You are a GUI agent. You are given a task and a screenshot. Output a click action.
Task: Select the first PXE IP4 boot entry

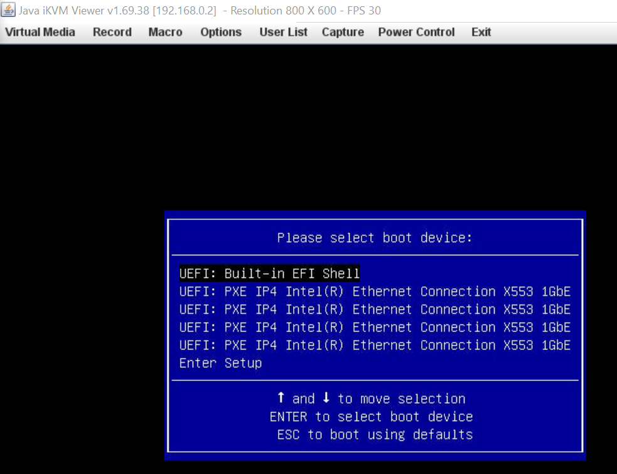pyautogui.click(x=374, y=291)
